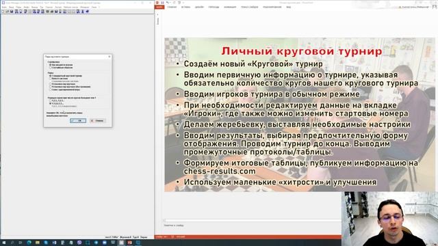This screenshot has height=246, width=438.
Task: Open the Пары menu in Swiss-Manager
Action: [x=18, y=7]
